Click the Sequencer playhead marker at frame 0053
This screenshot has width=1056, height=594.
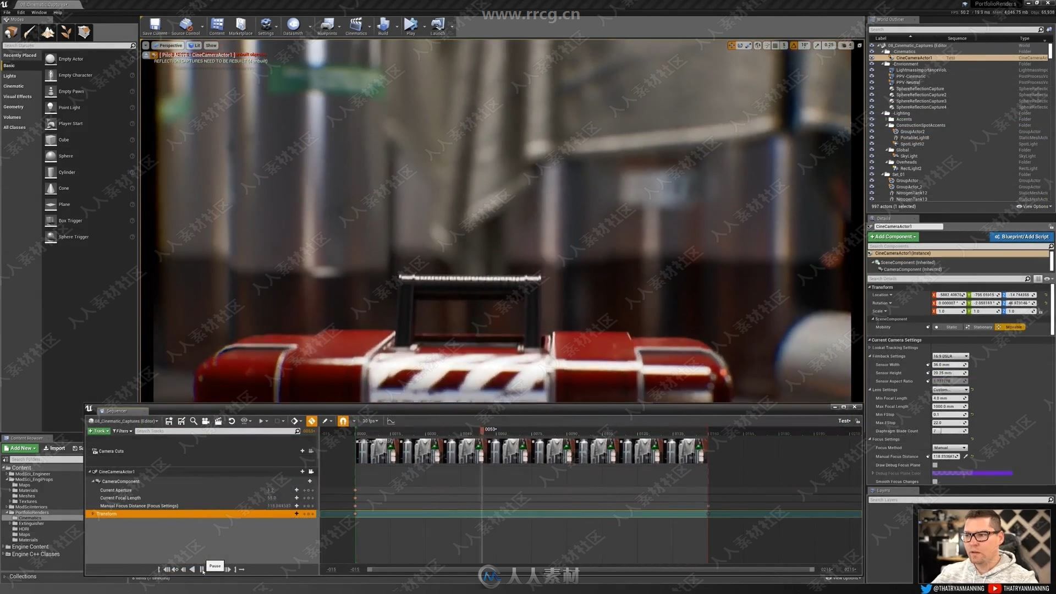(482, 430)
